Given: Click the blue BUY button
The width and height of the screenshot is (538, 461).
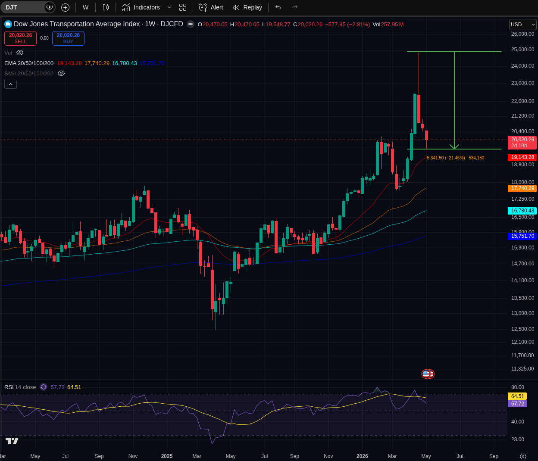Looking at the screenshot, I should (x=68, y=38).
